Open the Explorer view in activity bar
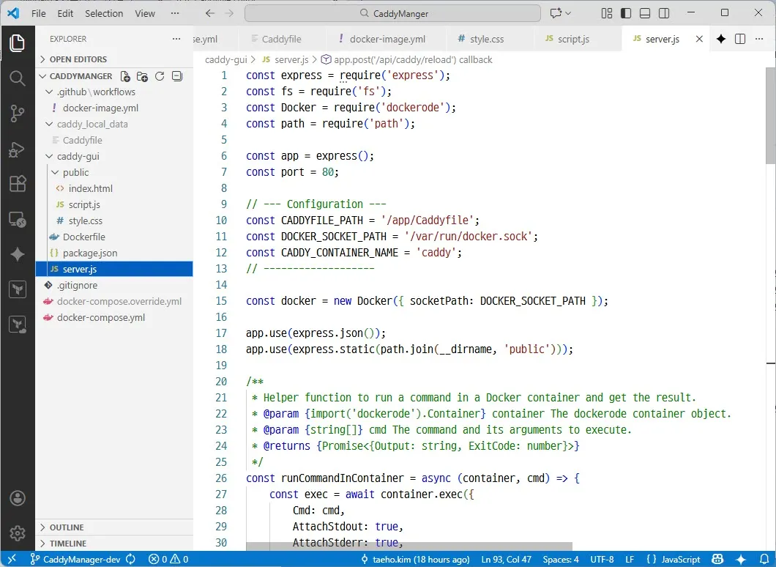The image size is (776, 567). (18, 43)
